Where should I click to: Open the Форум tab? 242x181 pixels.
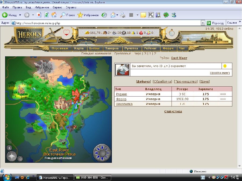tap(168, 48)
